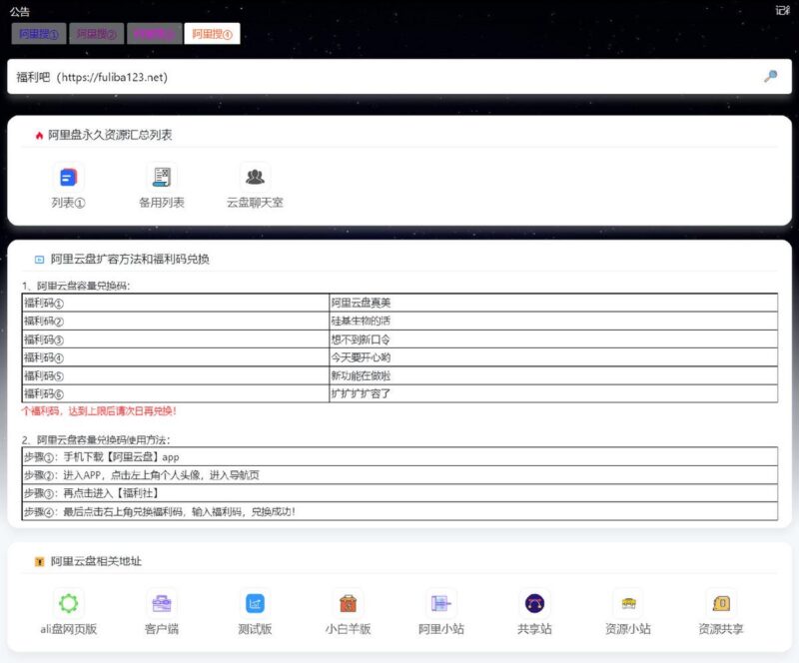The width and height of the screenshot is (799, 663).
Task: Click the 福利码④ cell
Action: coord(176,357)
